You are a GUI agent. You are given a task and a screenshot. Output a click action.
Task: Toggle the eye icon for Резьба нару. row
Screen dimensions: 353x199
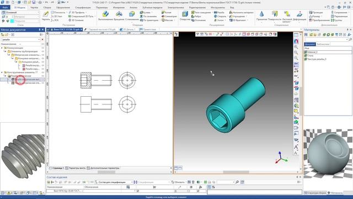(43, 69)
